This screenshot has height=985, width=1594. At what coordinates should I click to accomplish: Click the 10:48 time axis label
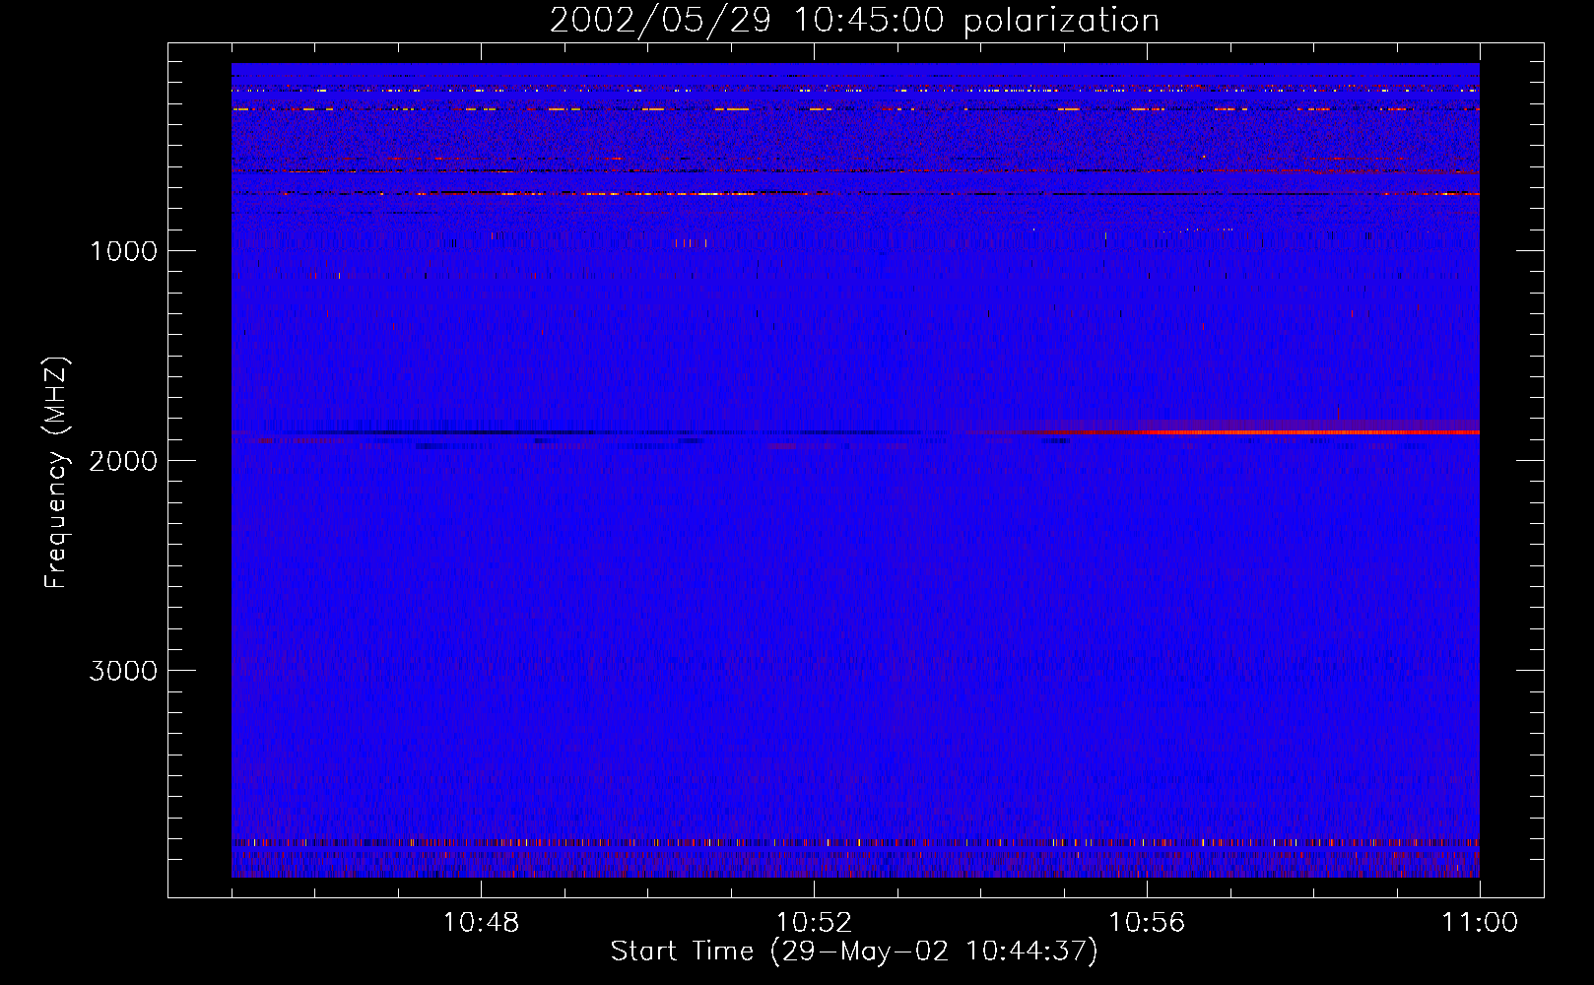coord(481,923)
